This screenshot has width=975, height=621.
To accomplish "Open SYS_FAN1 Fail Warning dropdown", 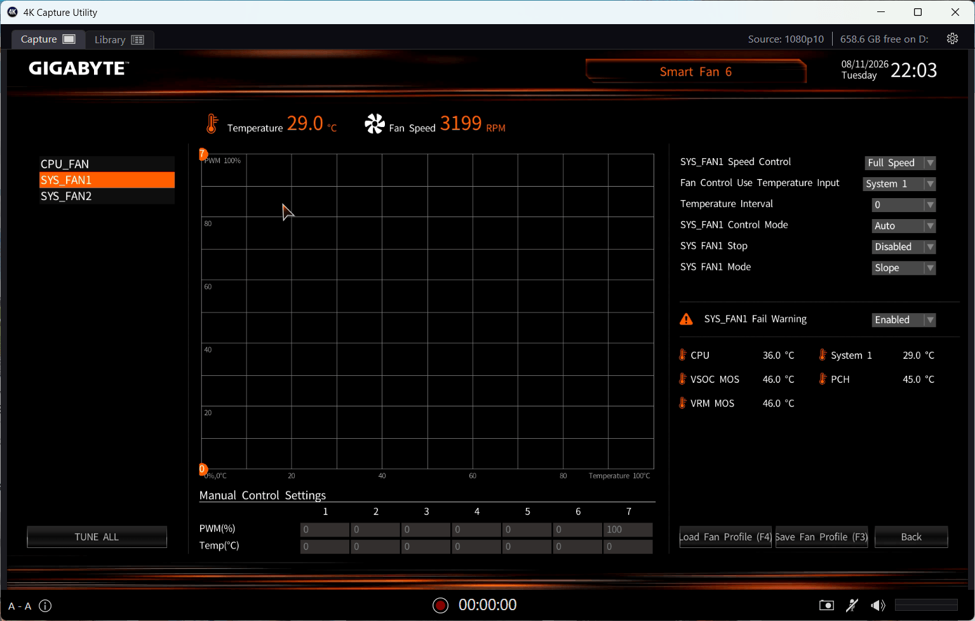I will [903, 320].
